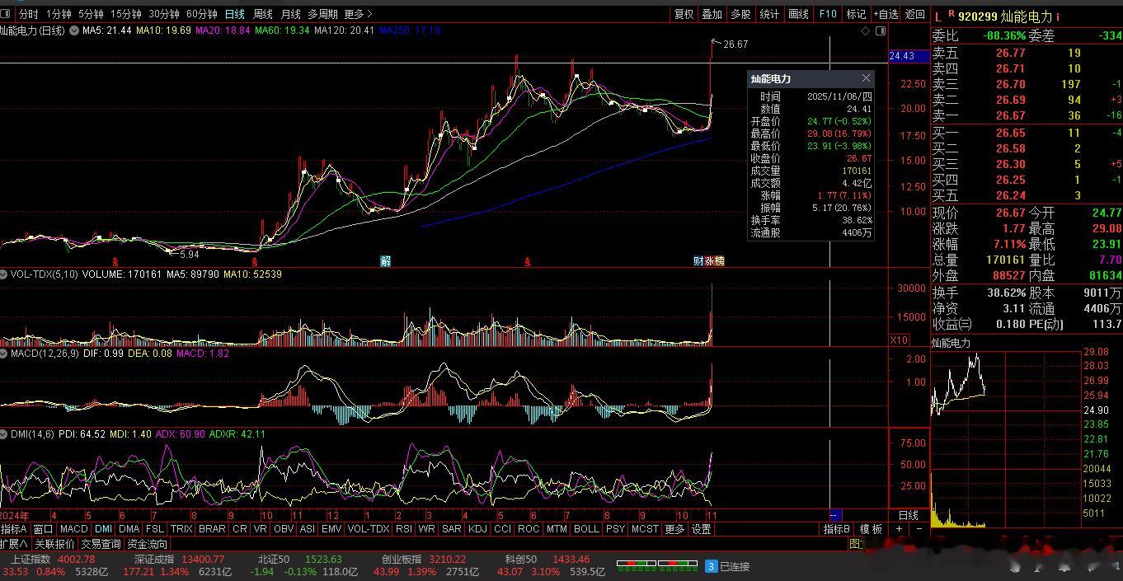Click the 统计 statistics button
The height and width of the screenshot is (581, 1123).
(768, 14)
